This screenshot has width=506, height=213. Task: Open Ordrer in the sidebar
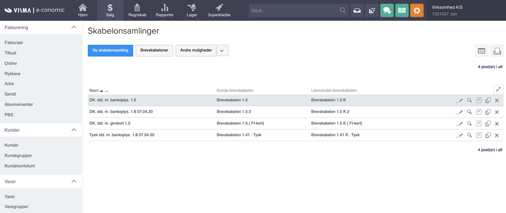(x=11, y=63)
